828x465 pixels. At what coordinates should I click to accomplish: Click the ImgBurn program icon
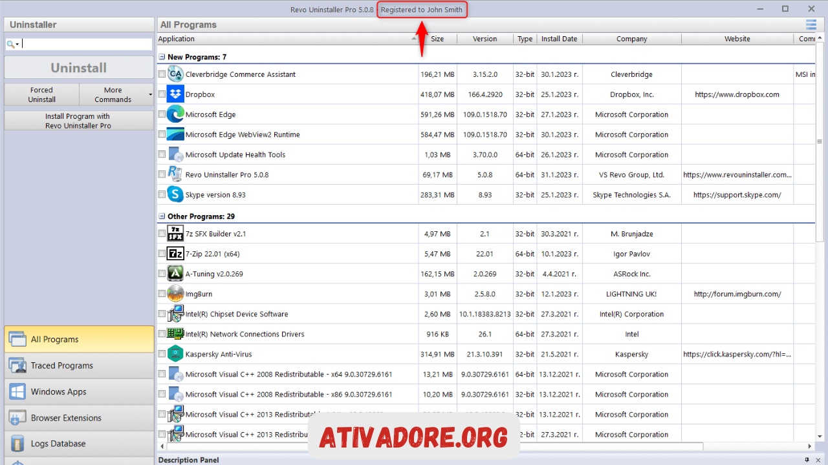tap(175, 294)
